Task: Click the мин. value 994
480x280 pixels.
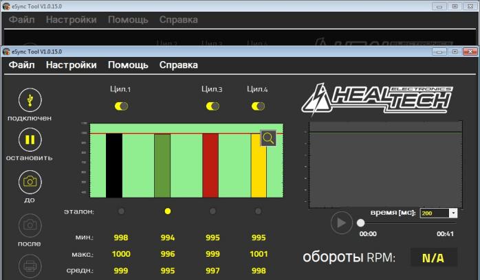Action: tap(167, 237)
